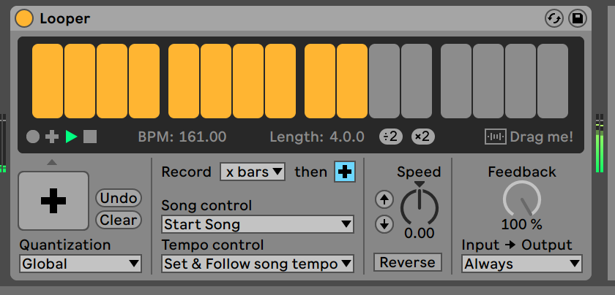This screenshot has width=615, height=295.
Task: Open the Record length x bars dropdown
Action: (253, 172)
